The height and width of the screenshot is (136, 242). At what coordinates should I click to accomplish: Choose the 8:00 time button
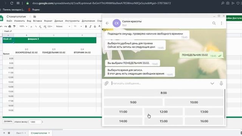164,93
